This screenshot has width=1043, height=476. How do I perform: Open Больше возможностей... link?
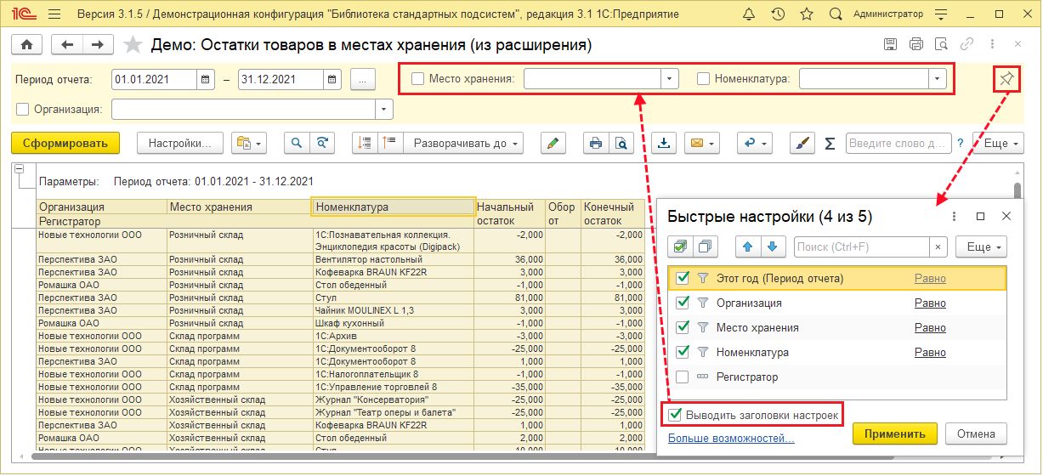(x=731, y=439)
